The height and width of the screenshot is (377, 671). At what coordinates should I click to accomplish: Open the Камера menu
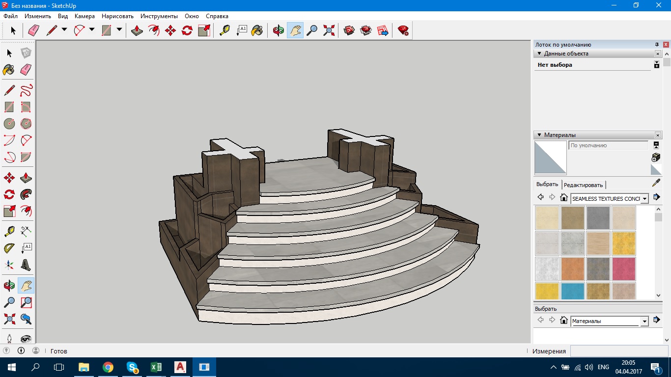[x=84, y=16]
